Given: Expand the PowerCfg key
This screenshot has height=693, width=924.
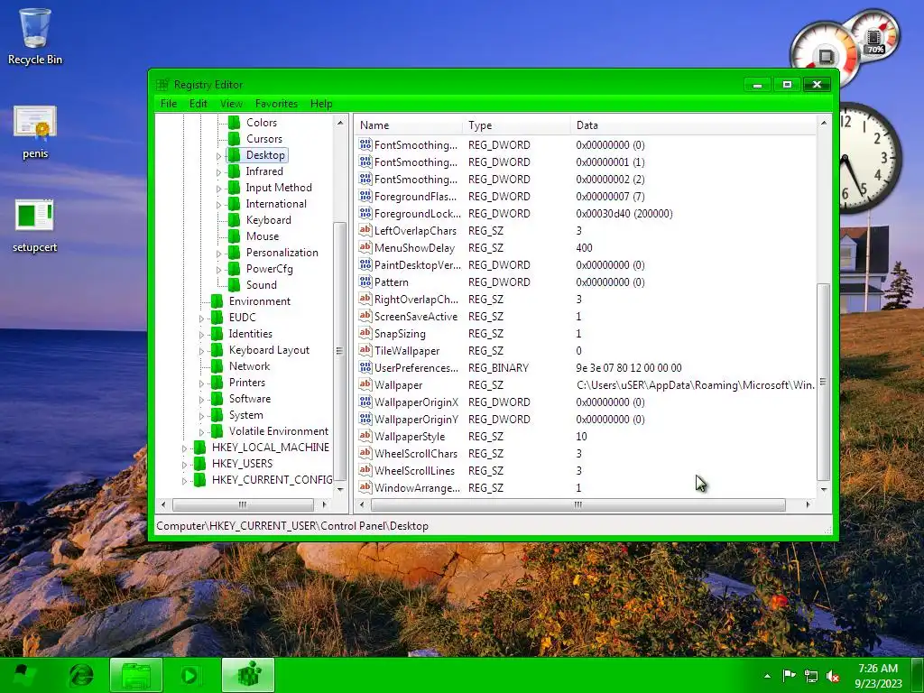Looking at the screenshot, I should pos(218,270).
